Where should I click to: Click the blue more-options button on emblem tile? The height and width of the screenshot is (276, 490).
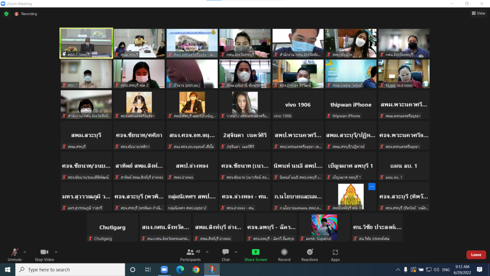click(371, 186)
